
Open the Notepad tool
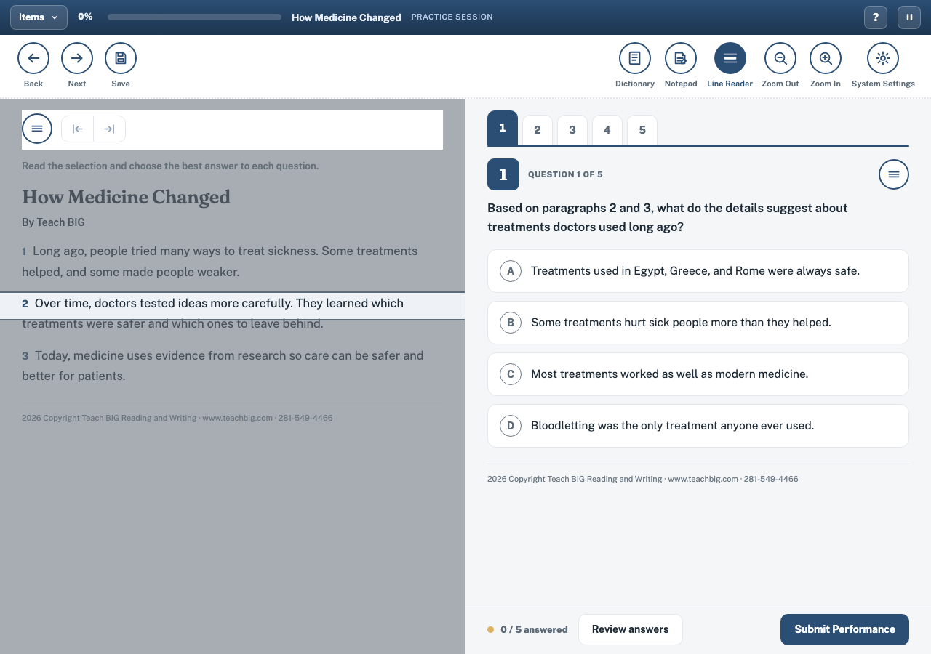[681, 58]
